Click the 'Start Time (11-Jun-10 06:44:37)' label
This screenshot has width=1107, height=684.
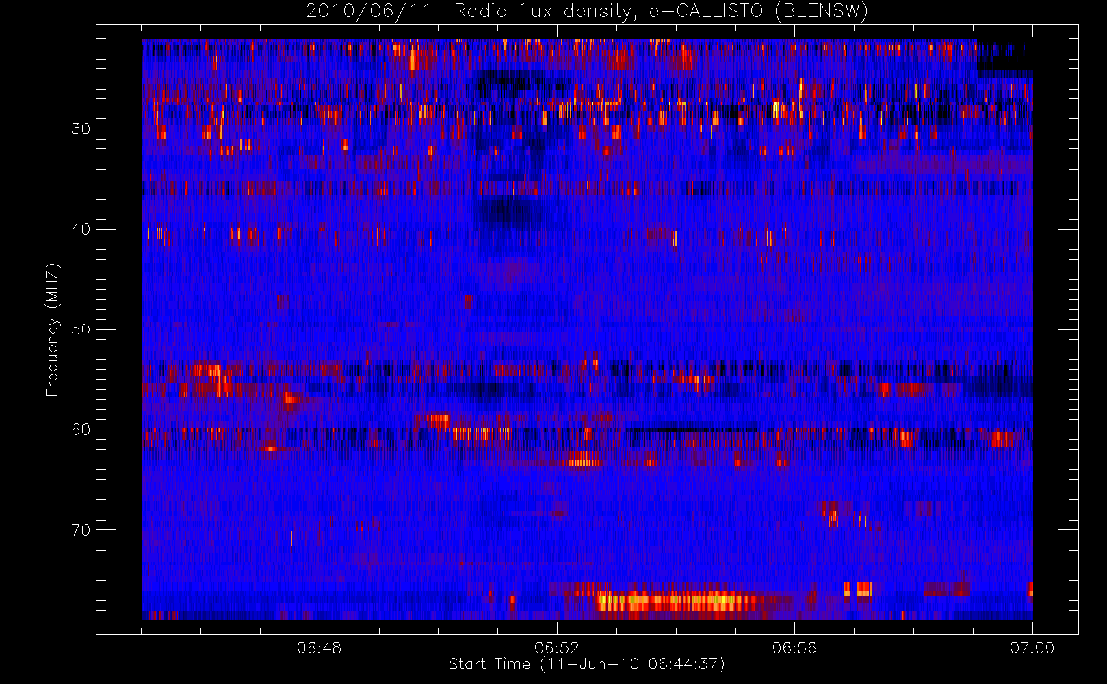point(586,664)
